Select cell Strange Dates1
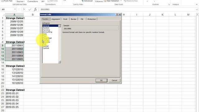Viewport: 199px width, 112px height. pos(14,18)
